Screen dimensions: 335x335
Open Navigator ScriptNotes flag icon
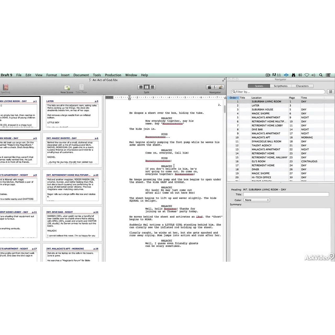(215, 87)
